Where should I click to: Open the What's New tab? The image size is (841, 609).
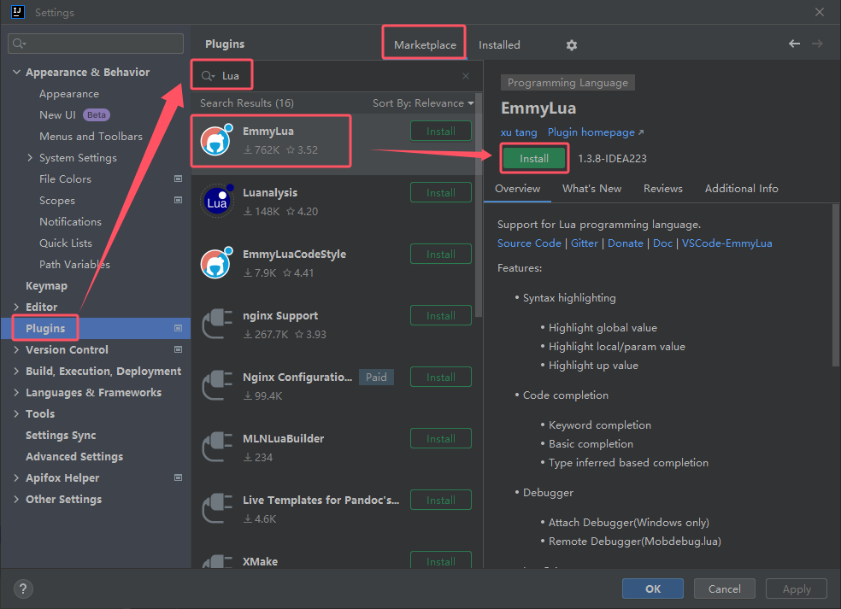point(591,189)
